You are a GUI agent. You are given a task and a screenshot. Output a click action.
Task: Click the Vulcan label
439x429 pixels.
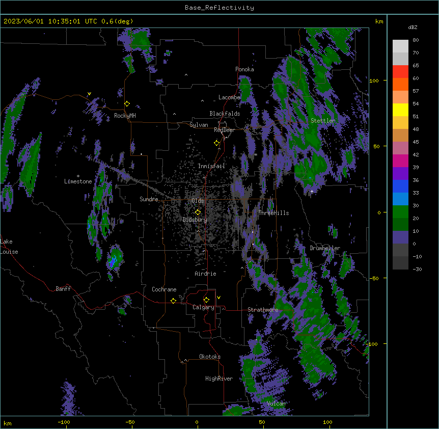point(276,404)
